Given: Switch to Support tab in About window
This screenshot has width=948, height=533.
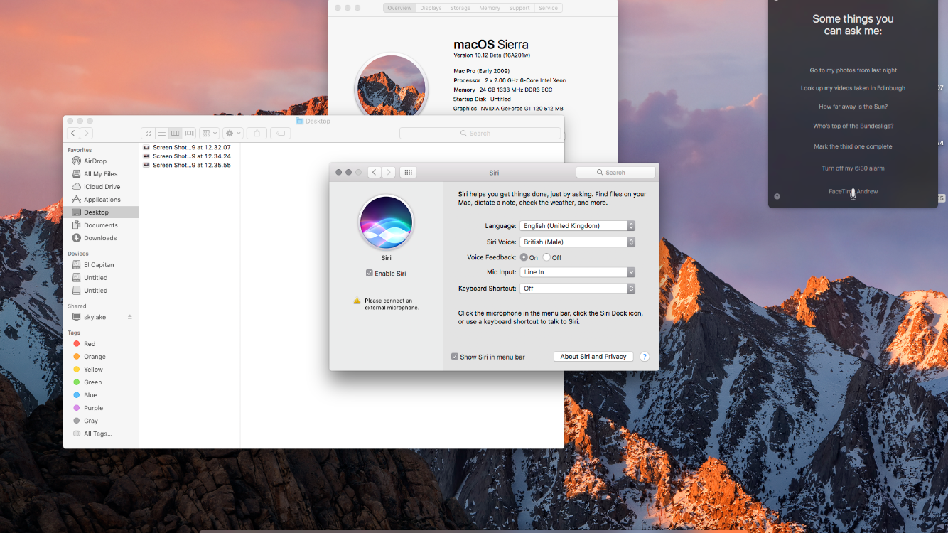Looking at the screenshot, I should point(519,8).
